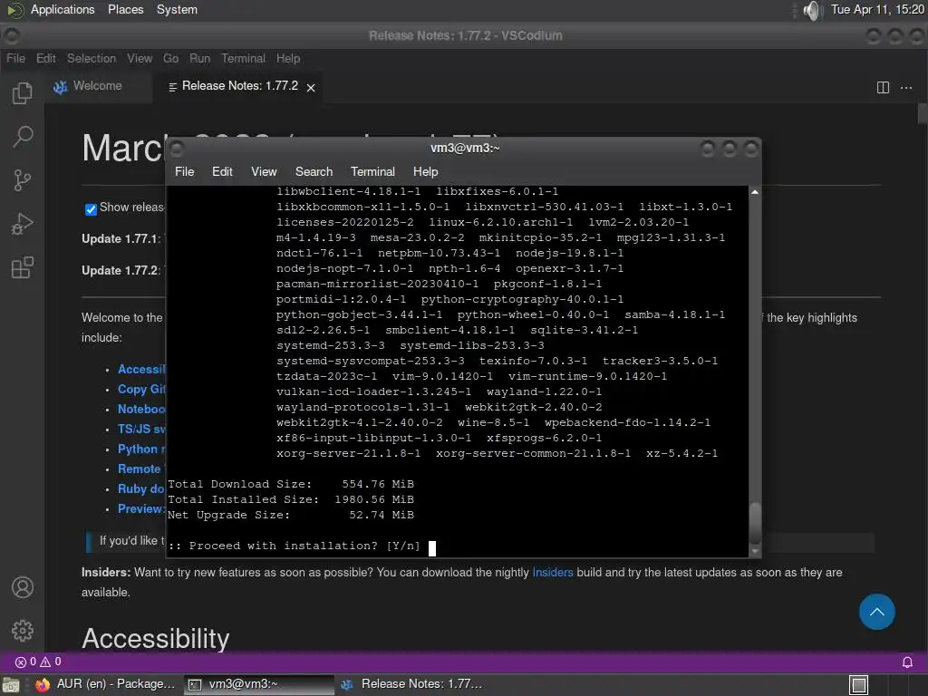Click the clock showing Tue Apr 11
The width and height of the screenshot is (928, 696).
point(877,9)
